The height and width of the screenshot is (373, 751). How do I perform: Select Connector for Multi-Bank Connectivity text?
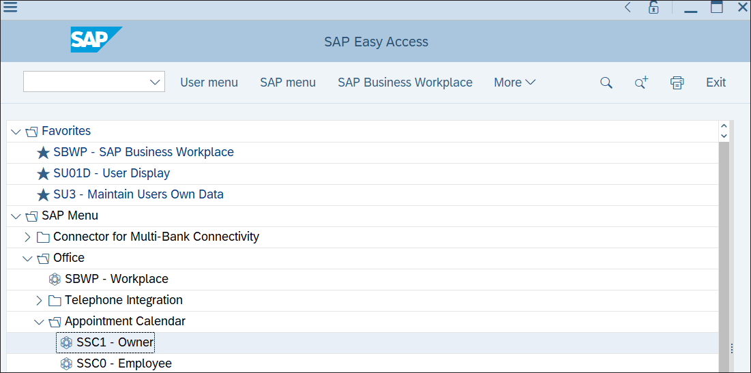(156, 237)
